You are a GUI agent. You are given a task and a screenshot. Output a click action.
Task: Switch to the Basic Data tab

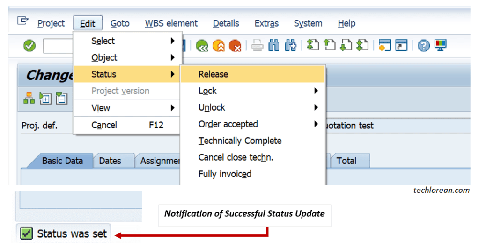(62, 161)
